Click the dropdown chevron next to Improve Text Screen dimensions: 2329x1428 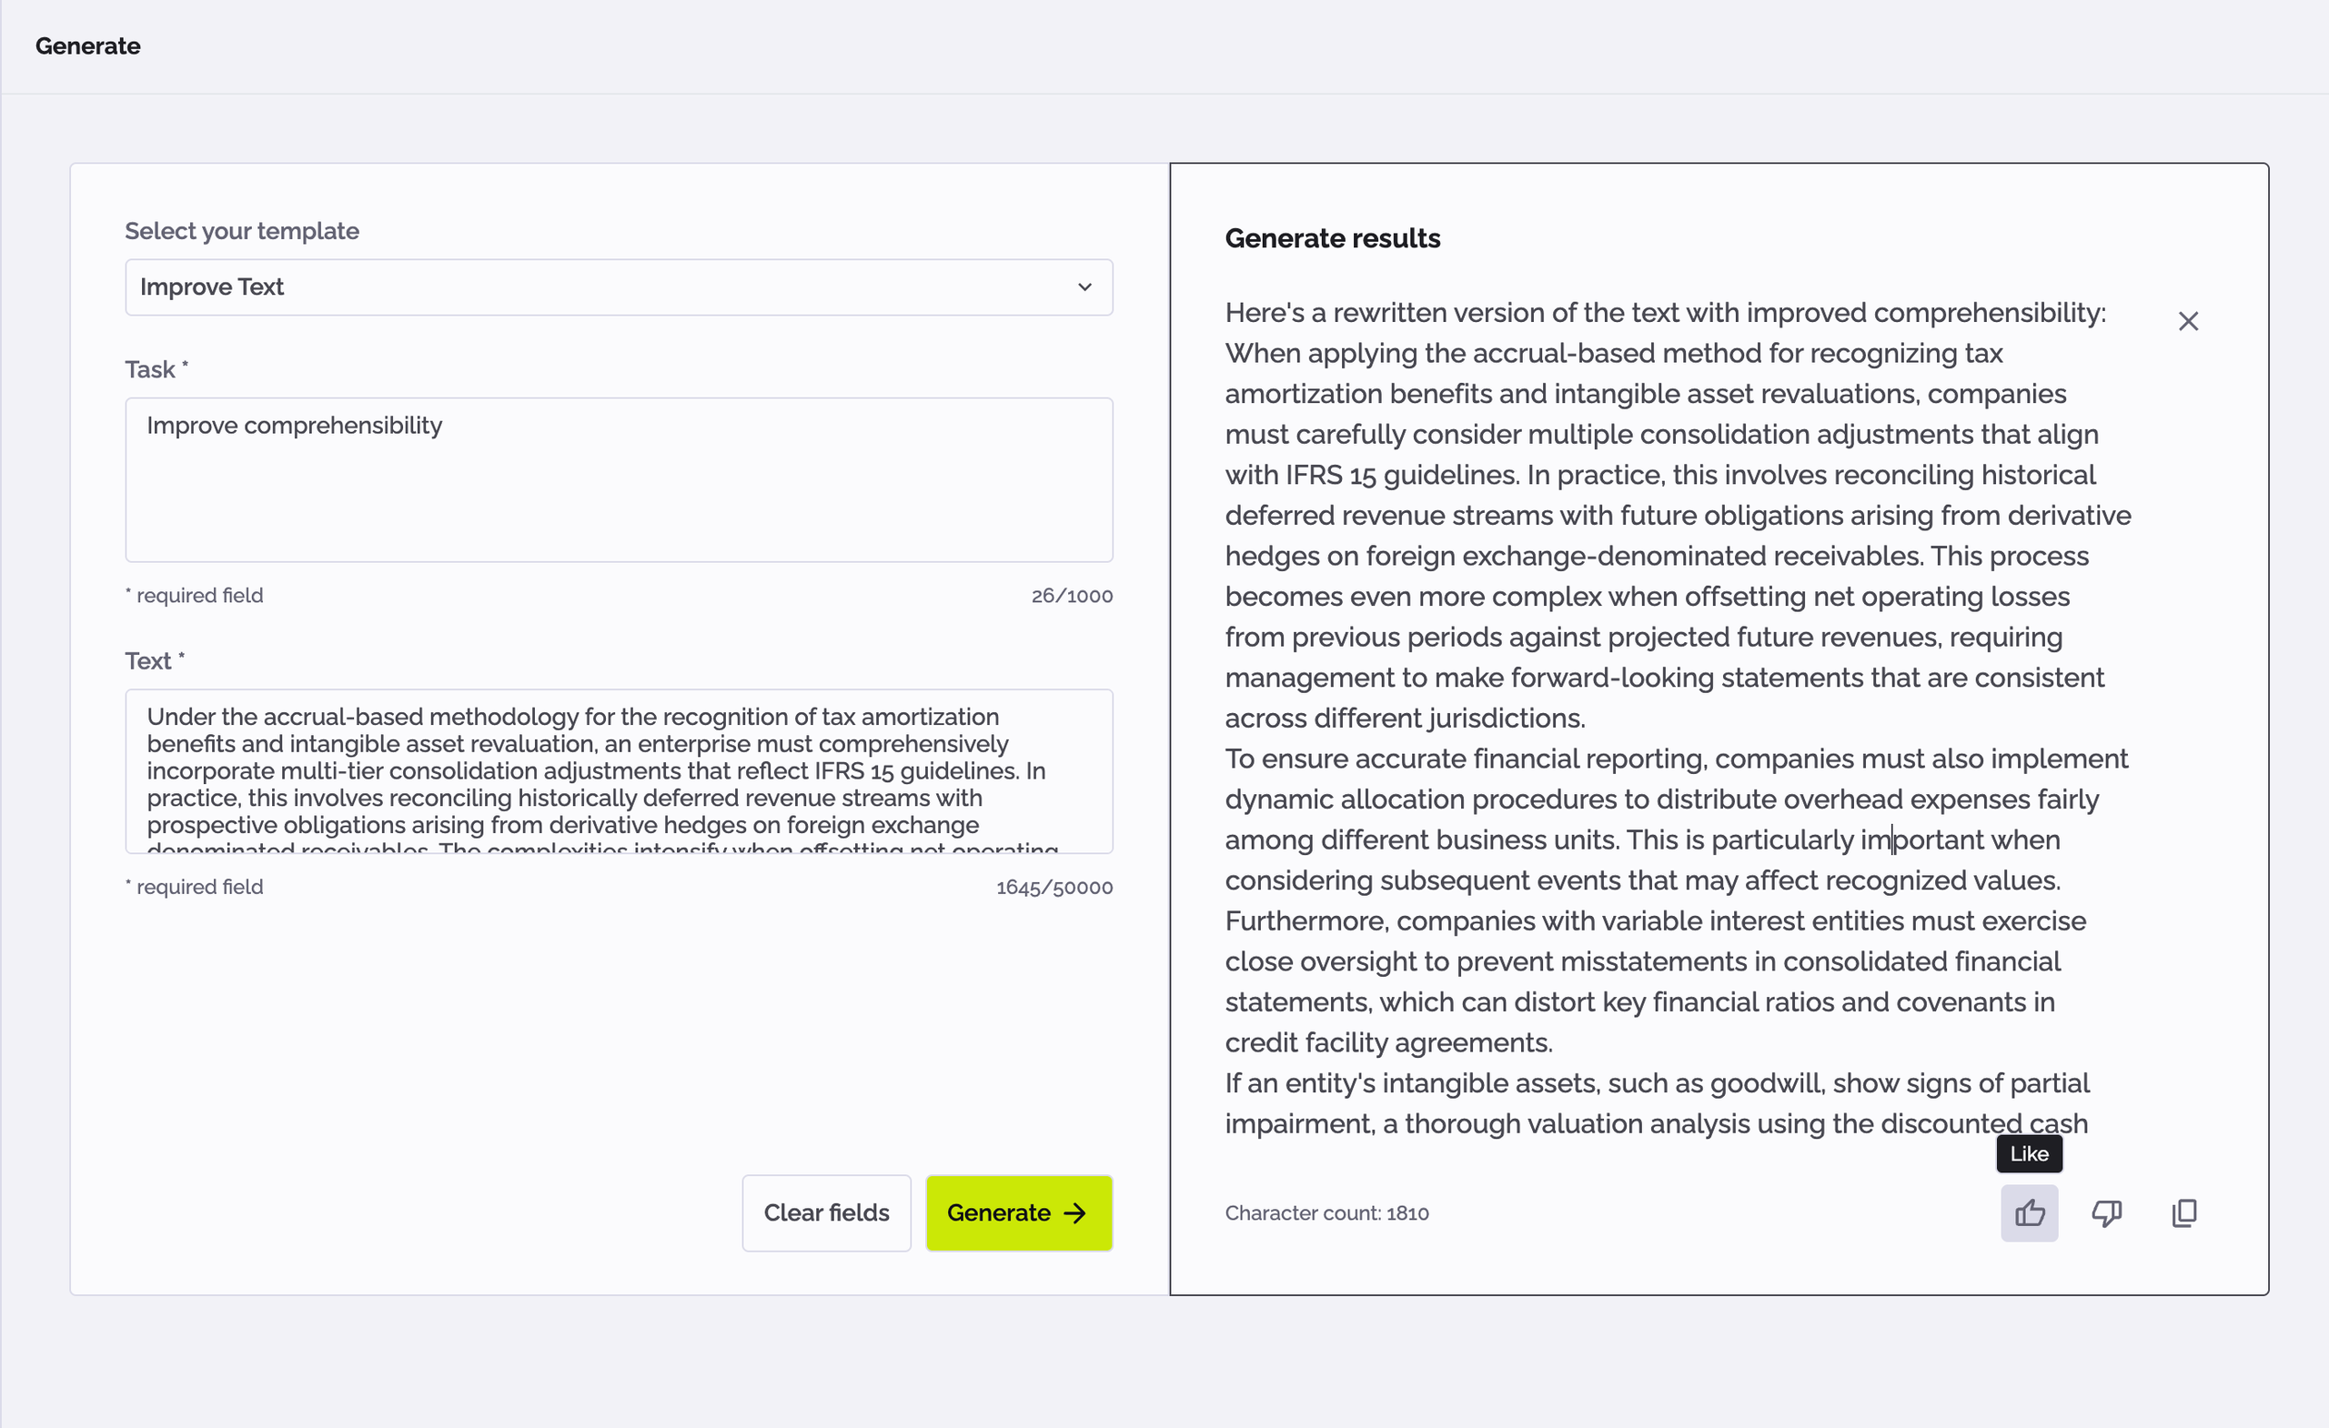point(1085,287)
